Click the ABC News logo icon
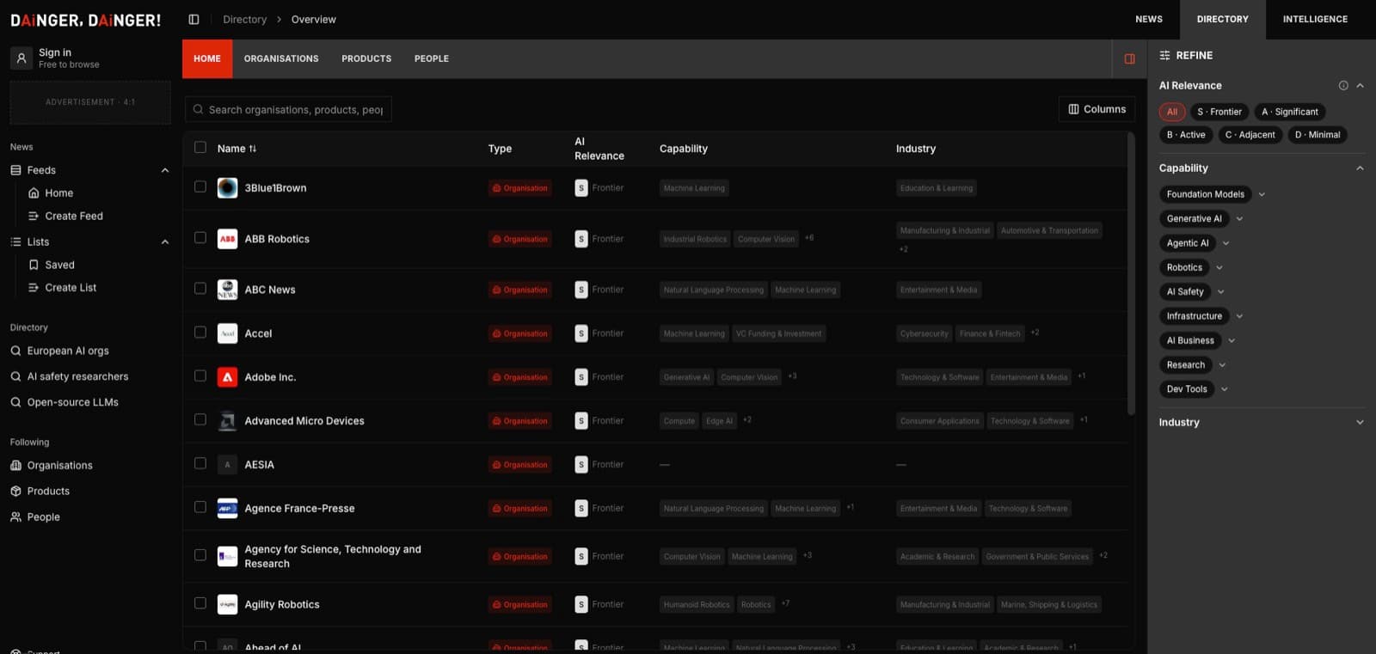Viewport: 1376px width, 654px height. click(227, 290)
